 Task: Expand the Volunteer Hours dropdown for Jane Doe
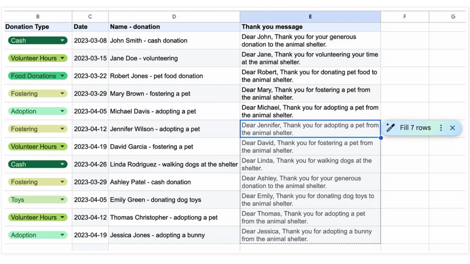[63, 58]
